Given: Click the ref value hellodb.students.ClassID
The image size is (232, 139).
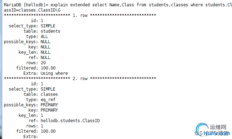Looking at the screenshot, I should (x=70, y=121).
